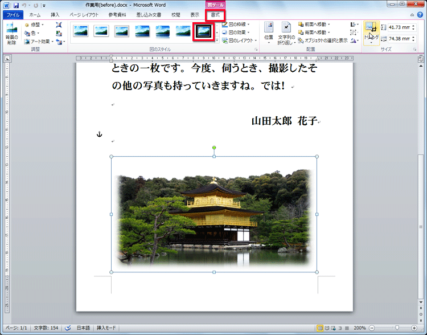Open the 図のレイアウト picture layout menu
This screenshot has width=427, height=335.
(x=239, y=40)
